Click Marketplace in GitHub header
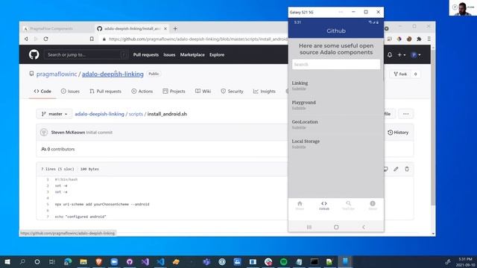The height and width of the screenshot is (268, 477). 192,54
